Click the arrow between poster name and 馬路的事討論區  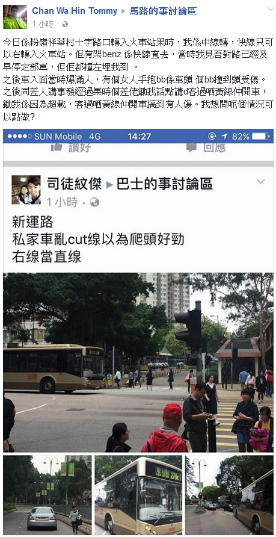coord(123,11)
